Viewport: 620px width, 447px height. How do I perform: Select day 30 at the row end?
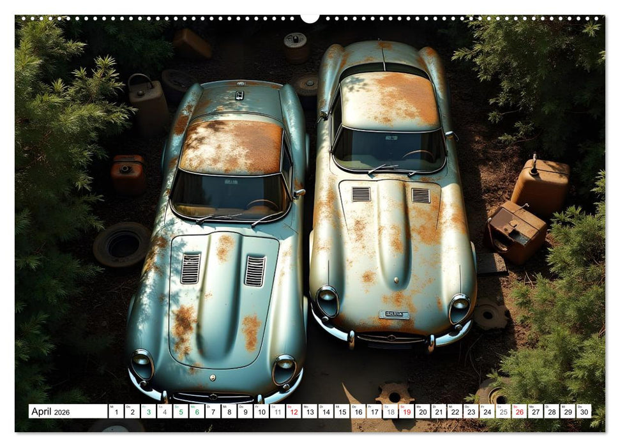coord(583,411)
